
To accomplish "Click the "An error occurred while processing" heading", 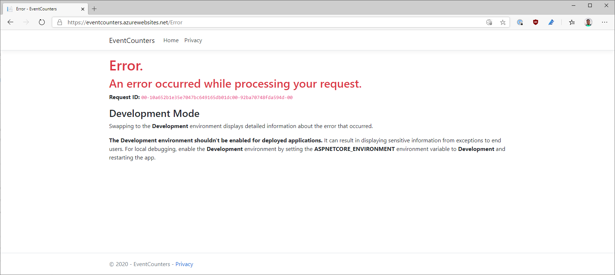I will [235, 84].
